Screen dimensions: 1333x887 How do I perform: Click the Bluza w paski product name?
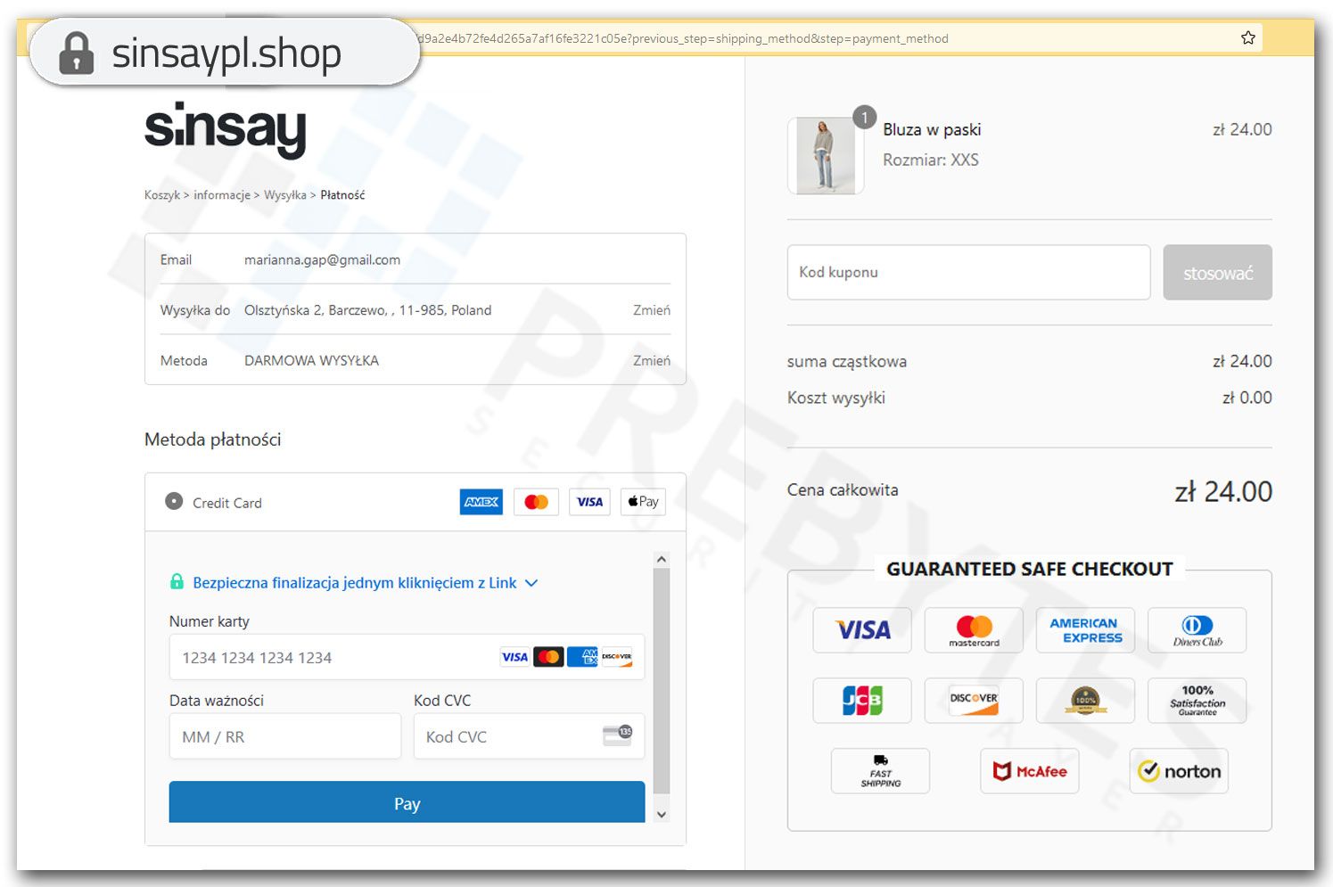[x=932, y=130]
